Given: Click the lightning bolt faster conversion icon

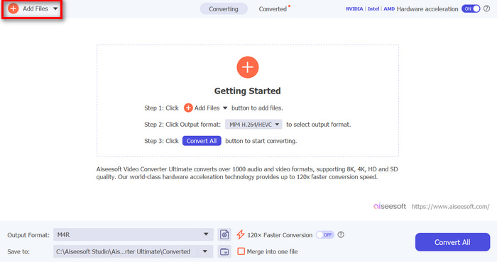Looking at the screenshot, I should pos(241,234).
